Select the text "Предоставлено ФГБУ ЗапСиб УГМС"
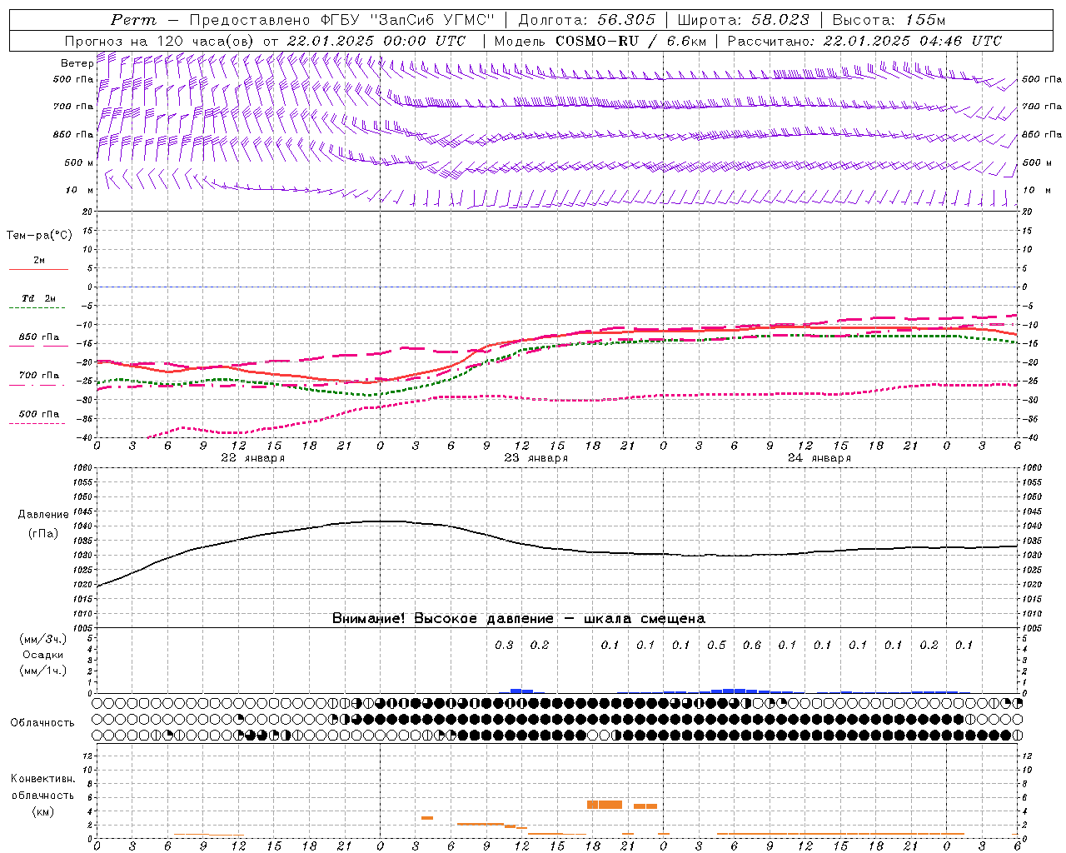 (342, 20)
